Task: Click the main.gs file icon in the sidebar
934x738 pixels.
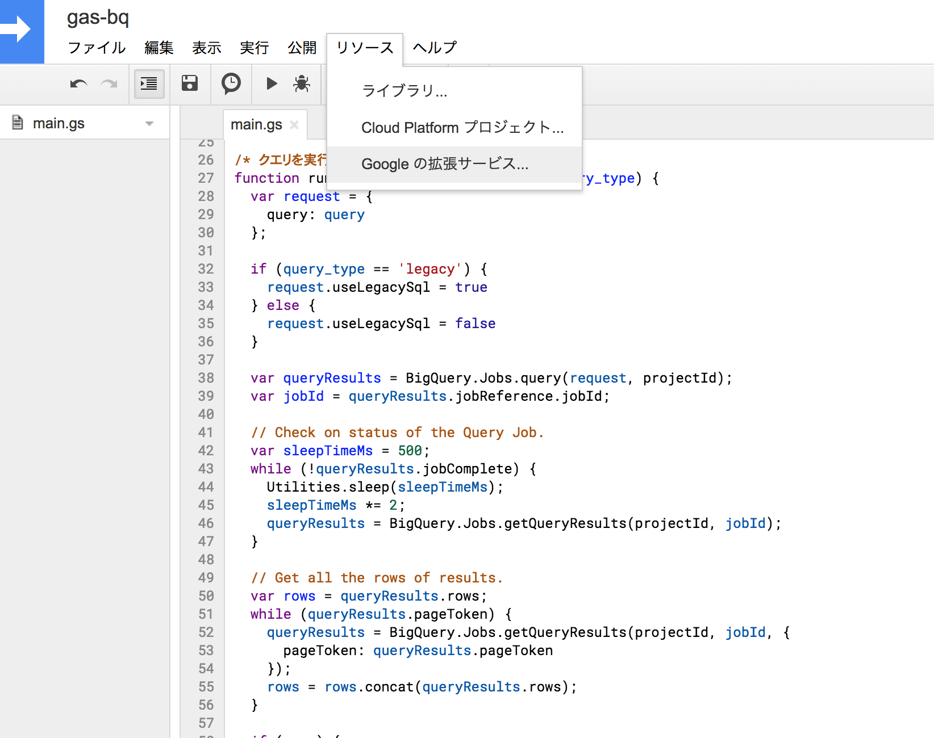Action: pos(18,123)
